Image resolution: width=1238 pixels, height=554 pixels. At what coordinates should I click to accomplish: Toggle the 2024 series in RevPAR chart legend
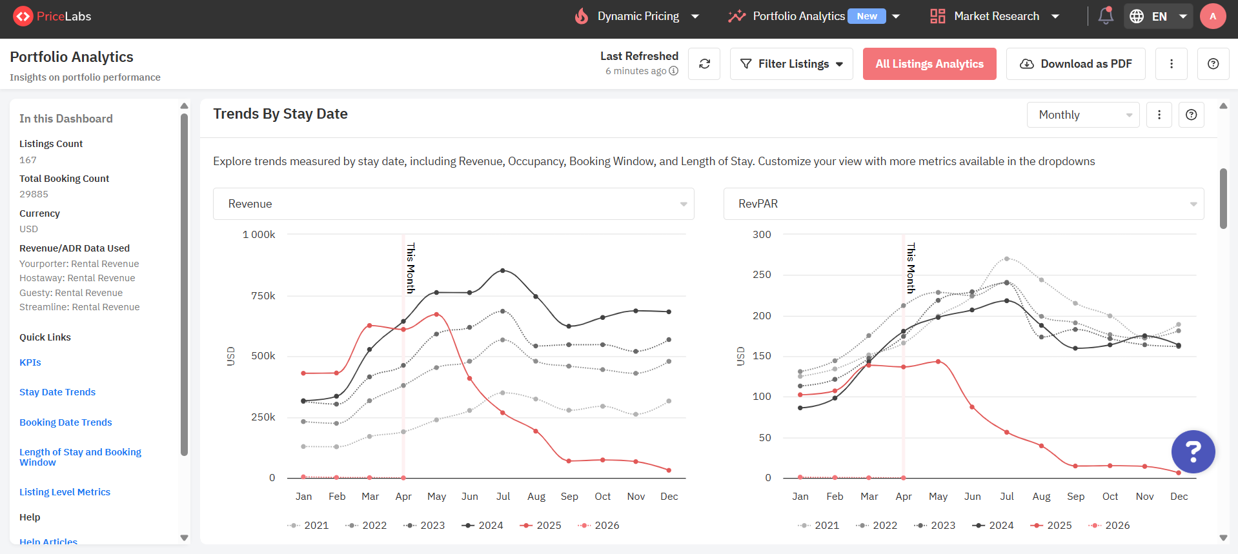pyautogui.click(x=993, y=526)
